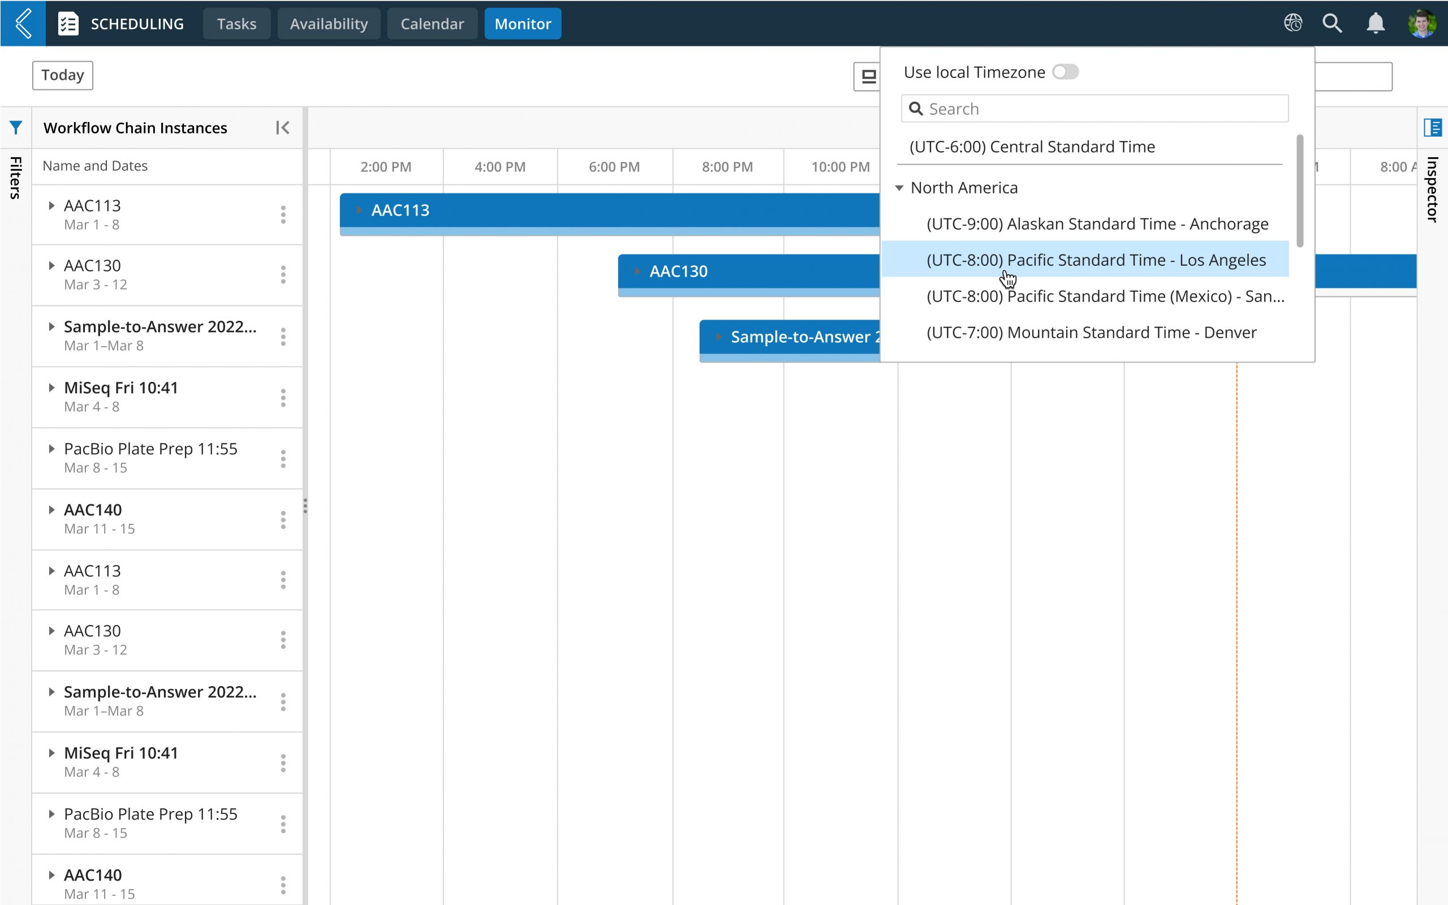Open the timezone globe icon
This screenshot has height=905, width=1448.
[x=1292, y=23]
